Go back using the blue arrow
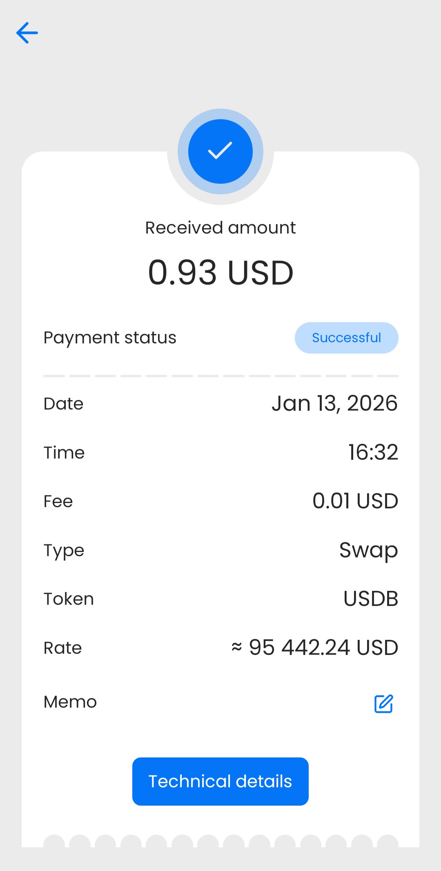This screenshot has height=871, width=441. pyautogui.click(x=27, y=33)
